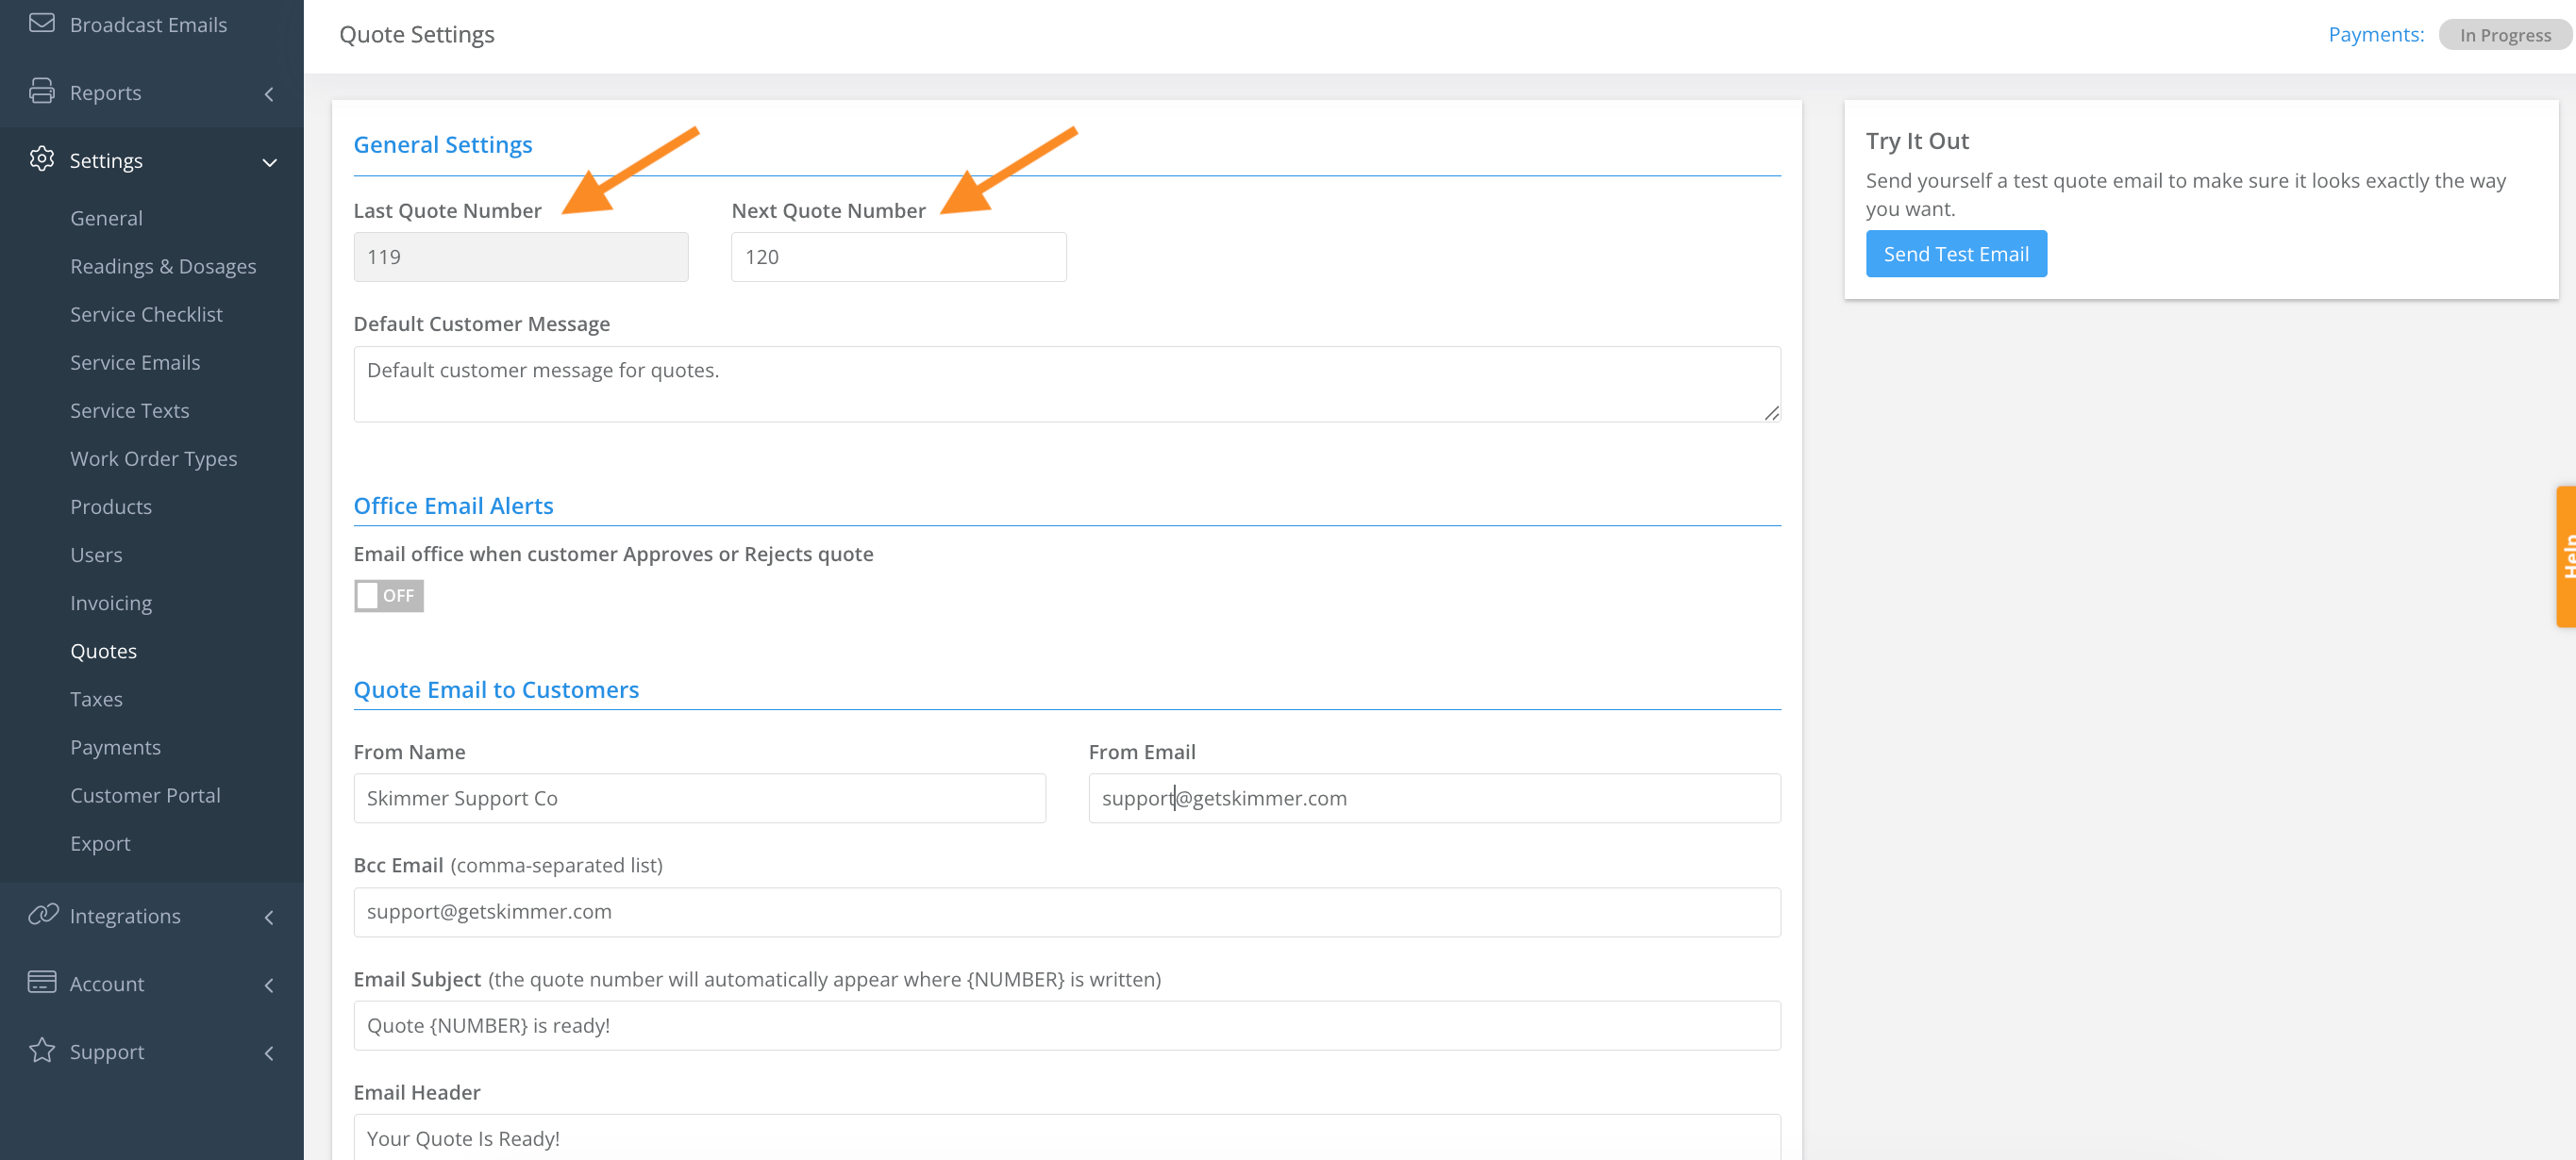Click Send Test Email button
Image resolution: width=2576 pixels, height=1160 pixels.
[1955, 254]
